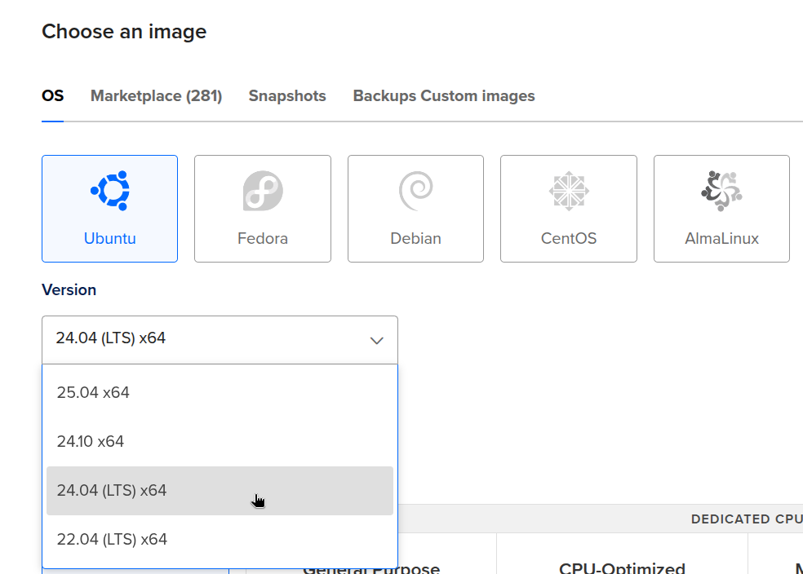The image size is (803, 574).
Task: Choose highlighted 24.04 (LTS) x64 option
Action: click(220, 491)
